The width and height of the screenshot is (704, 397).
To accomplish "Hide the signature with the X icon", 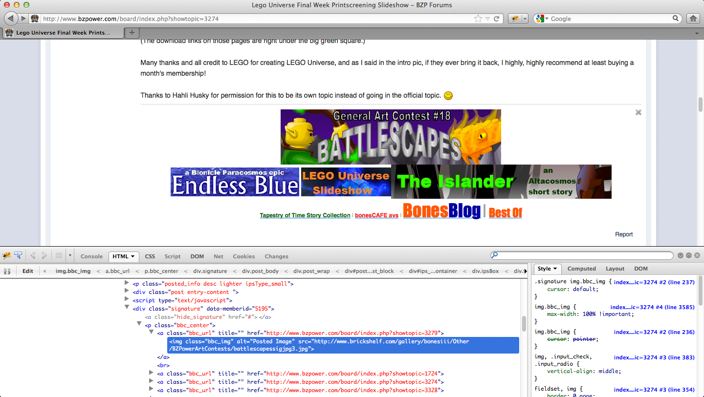I will (x=638, y=112).
